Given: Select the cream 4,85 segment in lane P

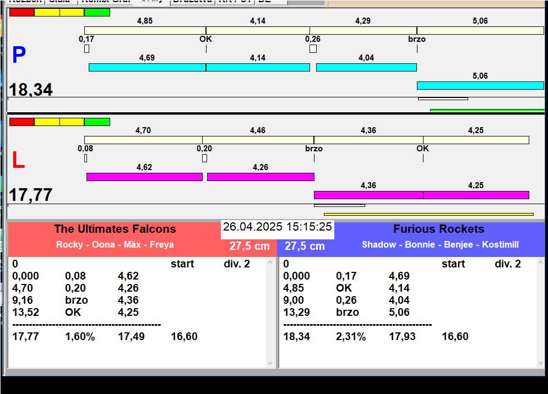Looking at the screenshot, I should click(x=145, y=30).
